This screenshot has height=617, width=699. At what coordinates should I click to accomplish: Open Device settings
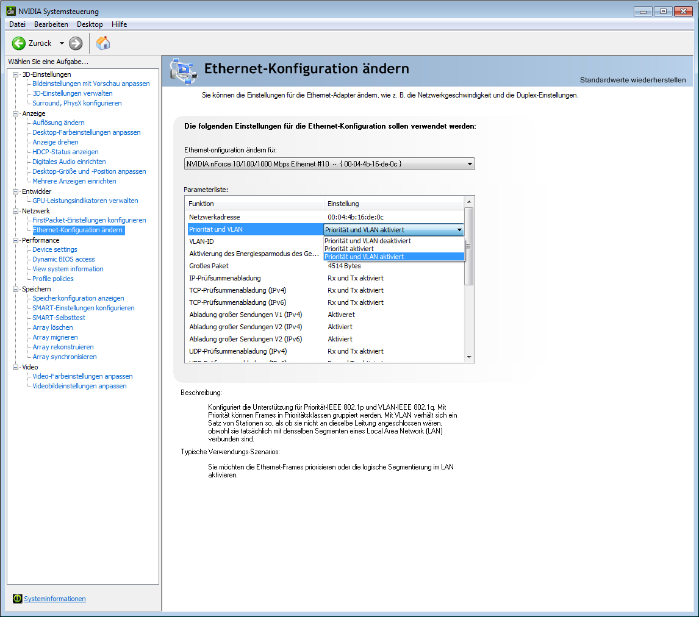click(x=55, y=249)
